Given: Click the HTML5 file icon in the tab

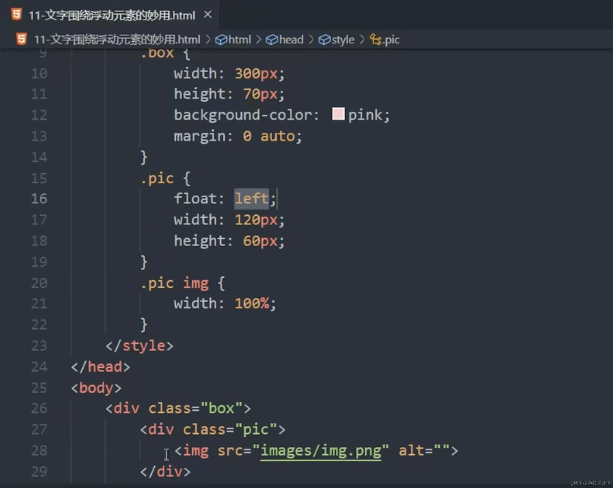Looking at the screenshot, I should tap(16, 14).
